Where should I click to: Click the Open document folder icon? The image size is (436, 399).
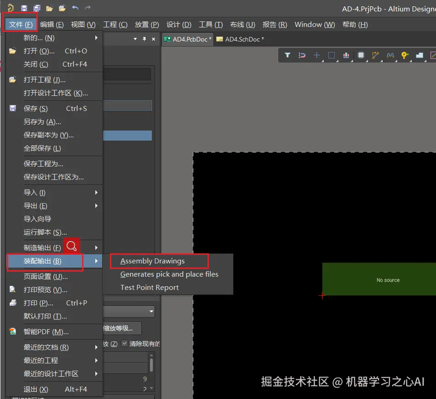pyautogui.click(x=50, y=8)
